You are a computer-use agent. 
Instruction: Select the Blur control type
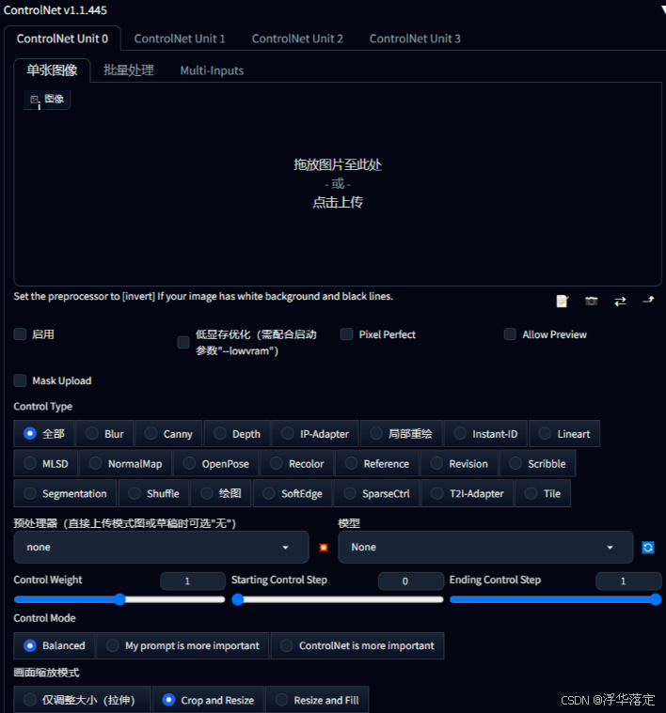pyautogui.click(x=104, y=434)
